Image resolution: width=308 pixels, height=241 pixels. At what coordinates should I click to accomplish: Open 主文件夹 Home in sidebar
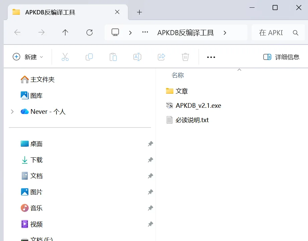coord(37,80)
